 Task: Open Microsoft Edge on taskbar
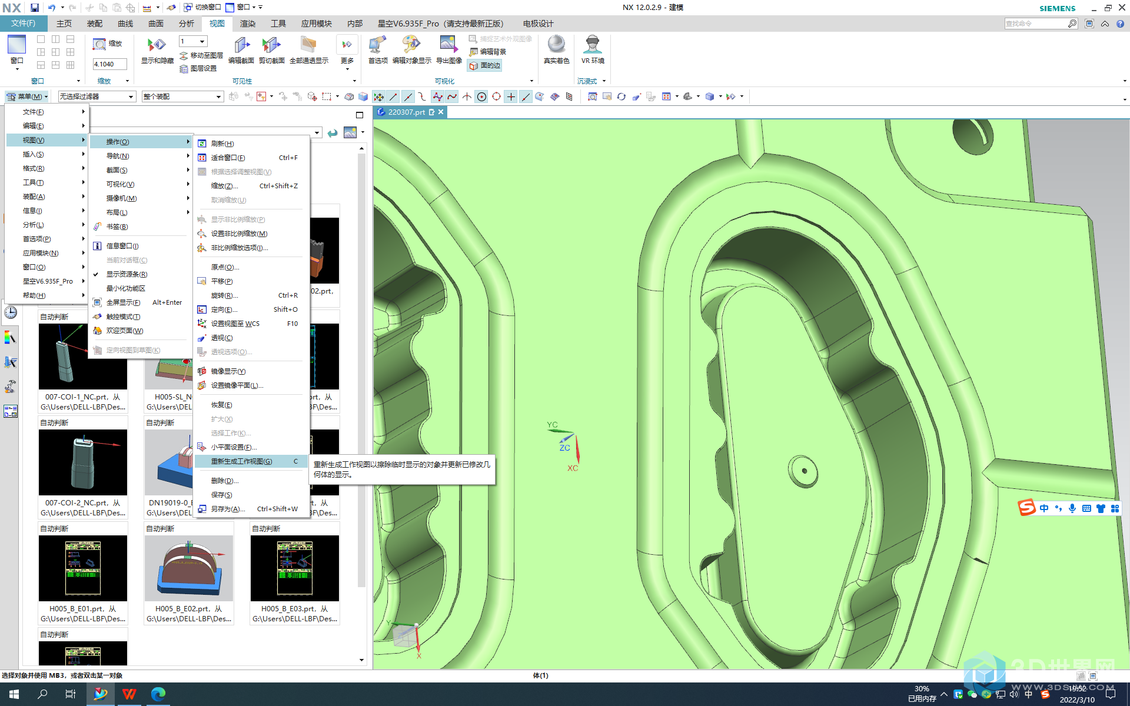coord(158,694)
